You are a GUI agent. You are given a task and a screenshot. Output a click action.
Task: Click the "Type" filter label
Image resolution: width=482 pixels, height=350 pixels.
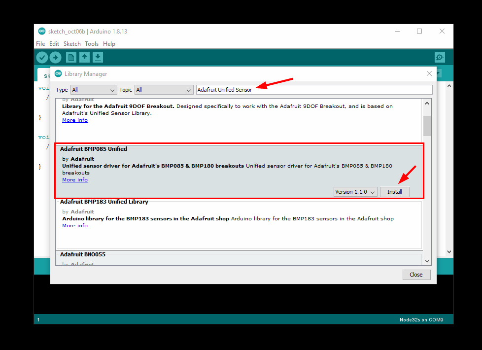coord(62,90)
